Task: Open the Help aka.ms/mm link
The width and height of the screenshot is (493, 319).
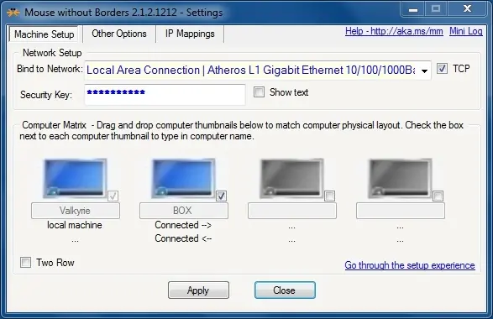Action: click(394, 31)
